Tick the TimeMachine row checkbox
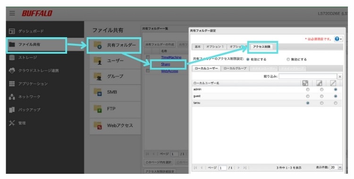 [x=148, y=57]
